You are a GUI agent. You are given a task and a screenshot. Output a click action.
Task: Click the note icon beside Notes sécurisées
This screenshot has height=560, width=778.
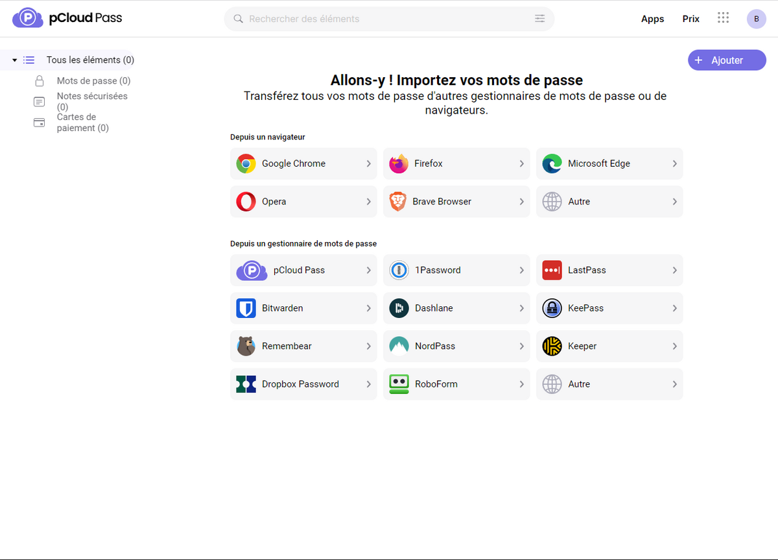(40, 102)
